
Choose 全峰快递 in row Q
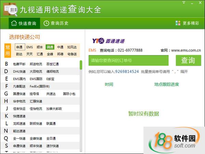click(x=36, y=138)
